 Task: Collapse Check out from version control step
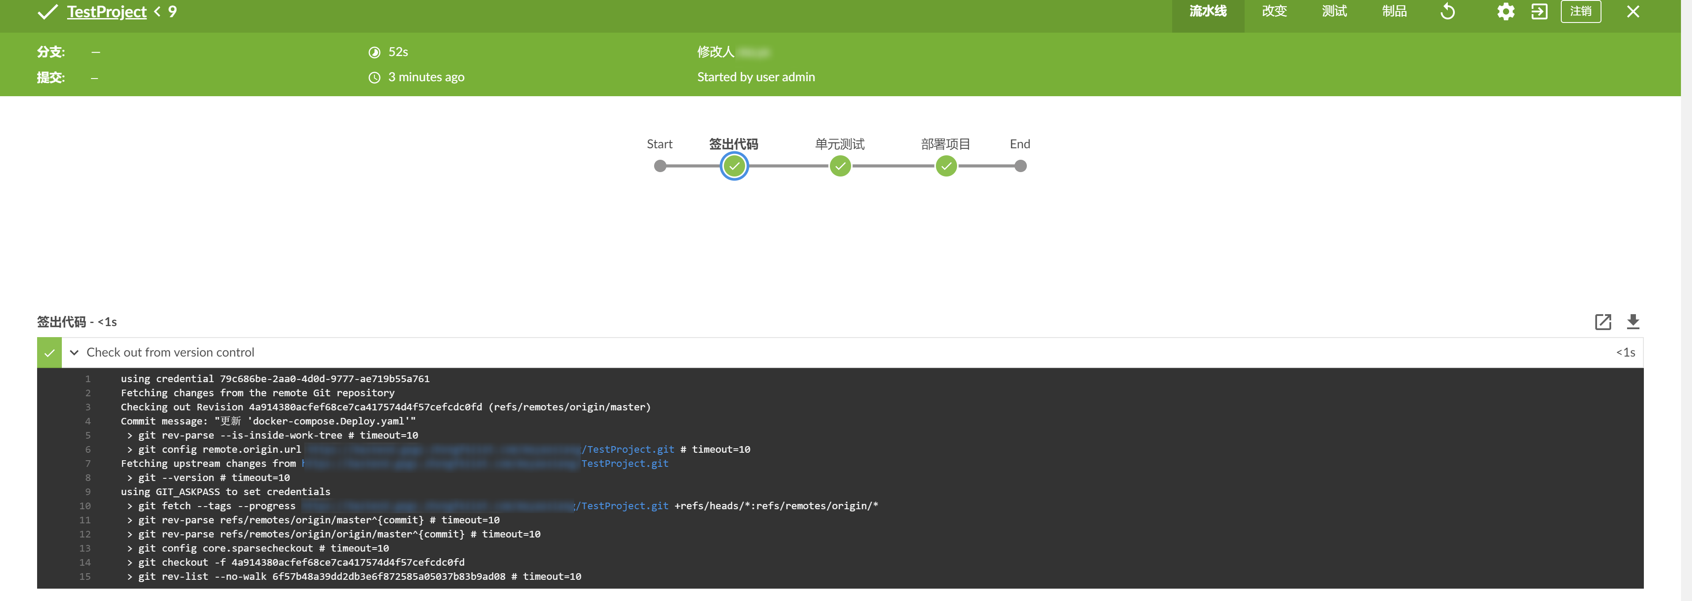pyautogui.click(x=74, y=353)
